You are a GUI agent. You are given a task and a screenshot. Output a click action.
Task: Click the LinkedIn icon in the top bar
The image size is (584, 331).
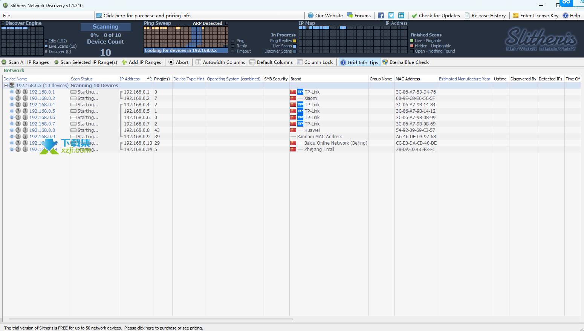(401, 15)
